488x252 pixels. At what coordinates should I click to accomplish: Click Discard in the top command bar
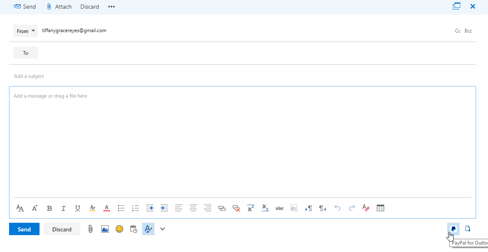[x=90, y=7]
